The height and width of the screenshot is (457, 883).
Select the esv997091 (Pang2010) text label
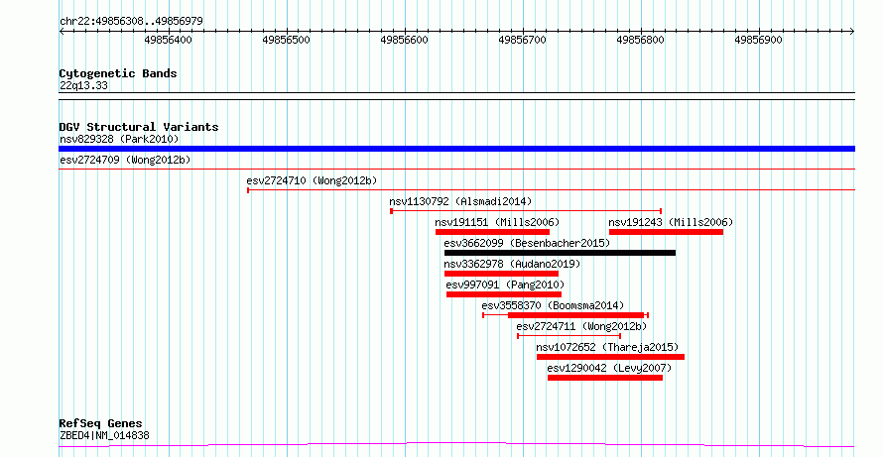(x=505, y=285)
